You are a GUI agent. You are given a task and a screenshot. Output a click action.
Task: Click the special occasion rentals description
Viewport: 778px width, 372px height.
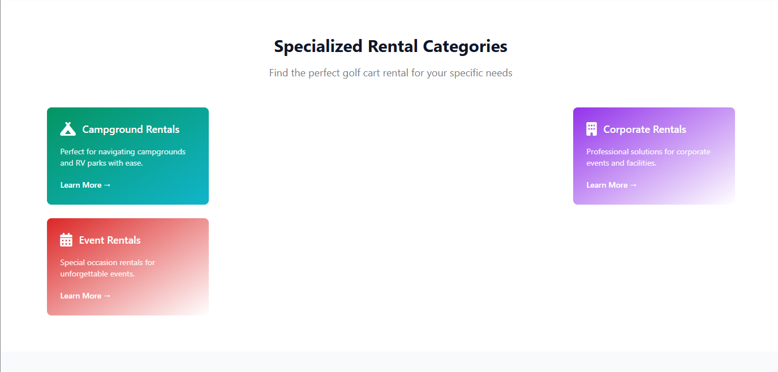coord(108,268)
